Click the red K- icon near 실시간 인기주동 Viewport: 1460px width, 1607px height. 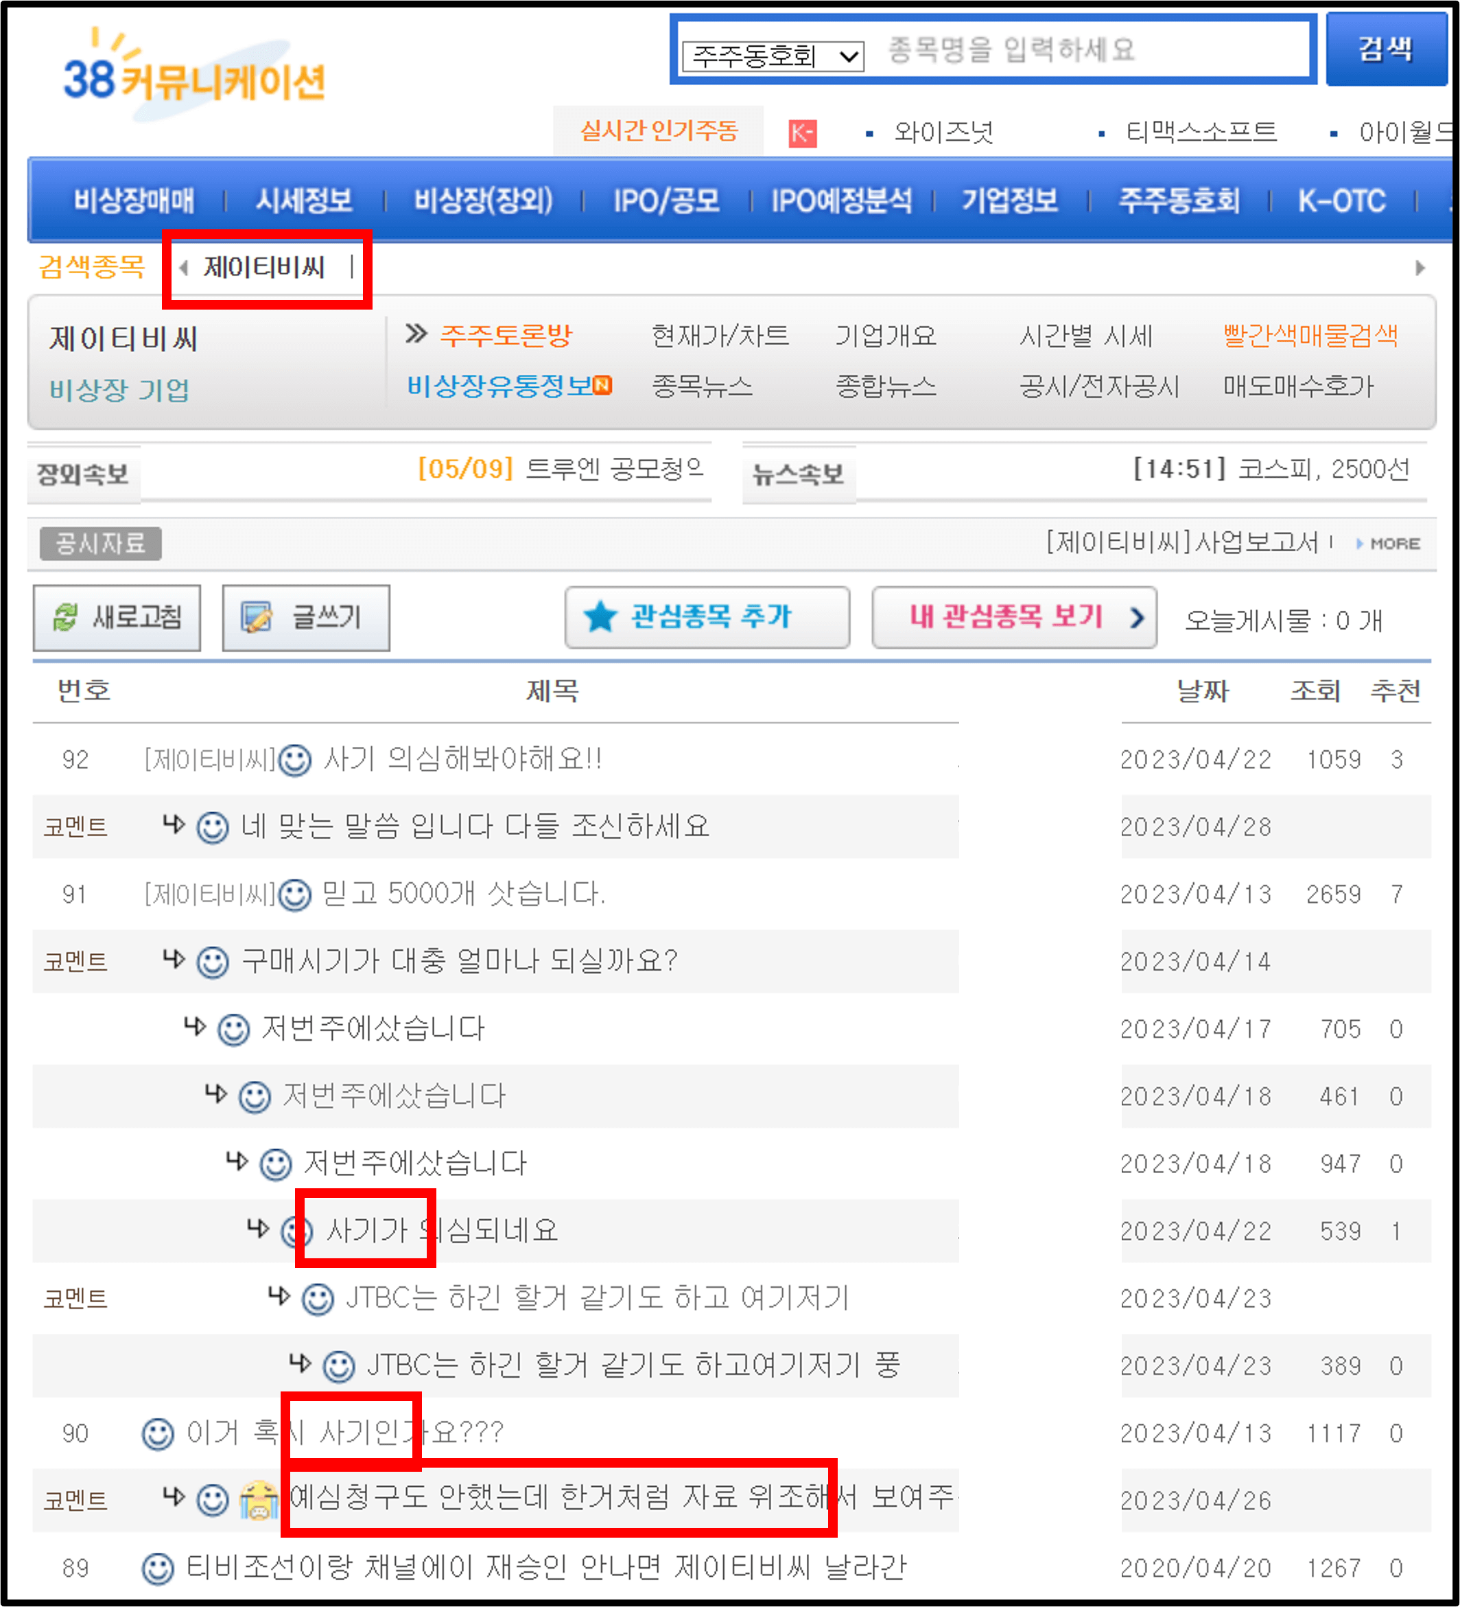coord(803,132)
